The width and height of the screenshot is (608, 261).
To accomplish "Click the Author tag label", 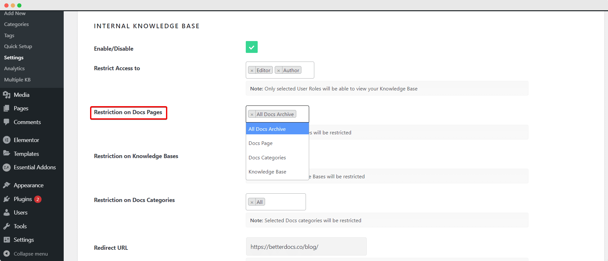I will (291, 71).
